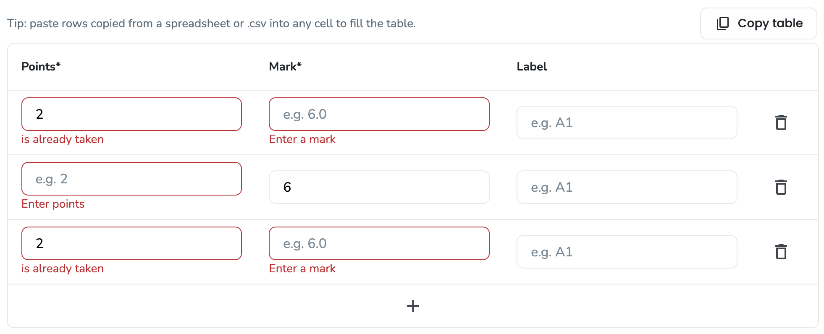The image size is (824, 334).
Task: Remove the third row via trash icon
Action: point(781,252)
